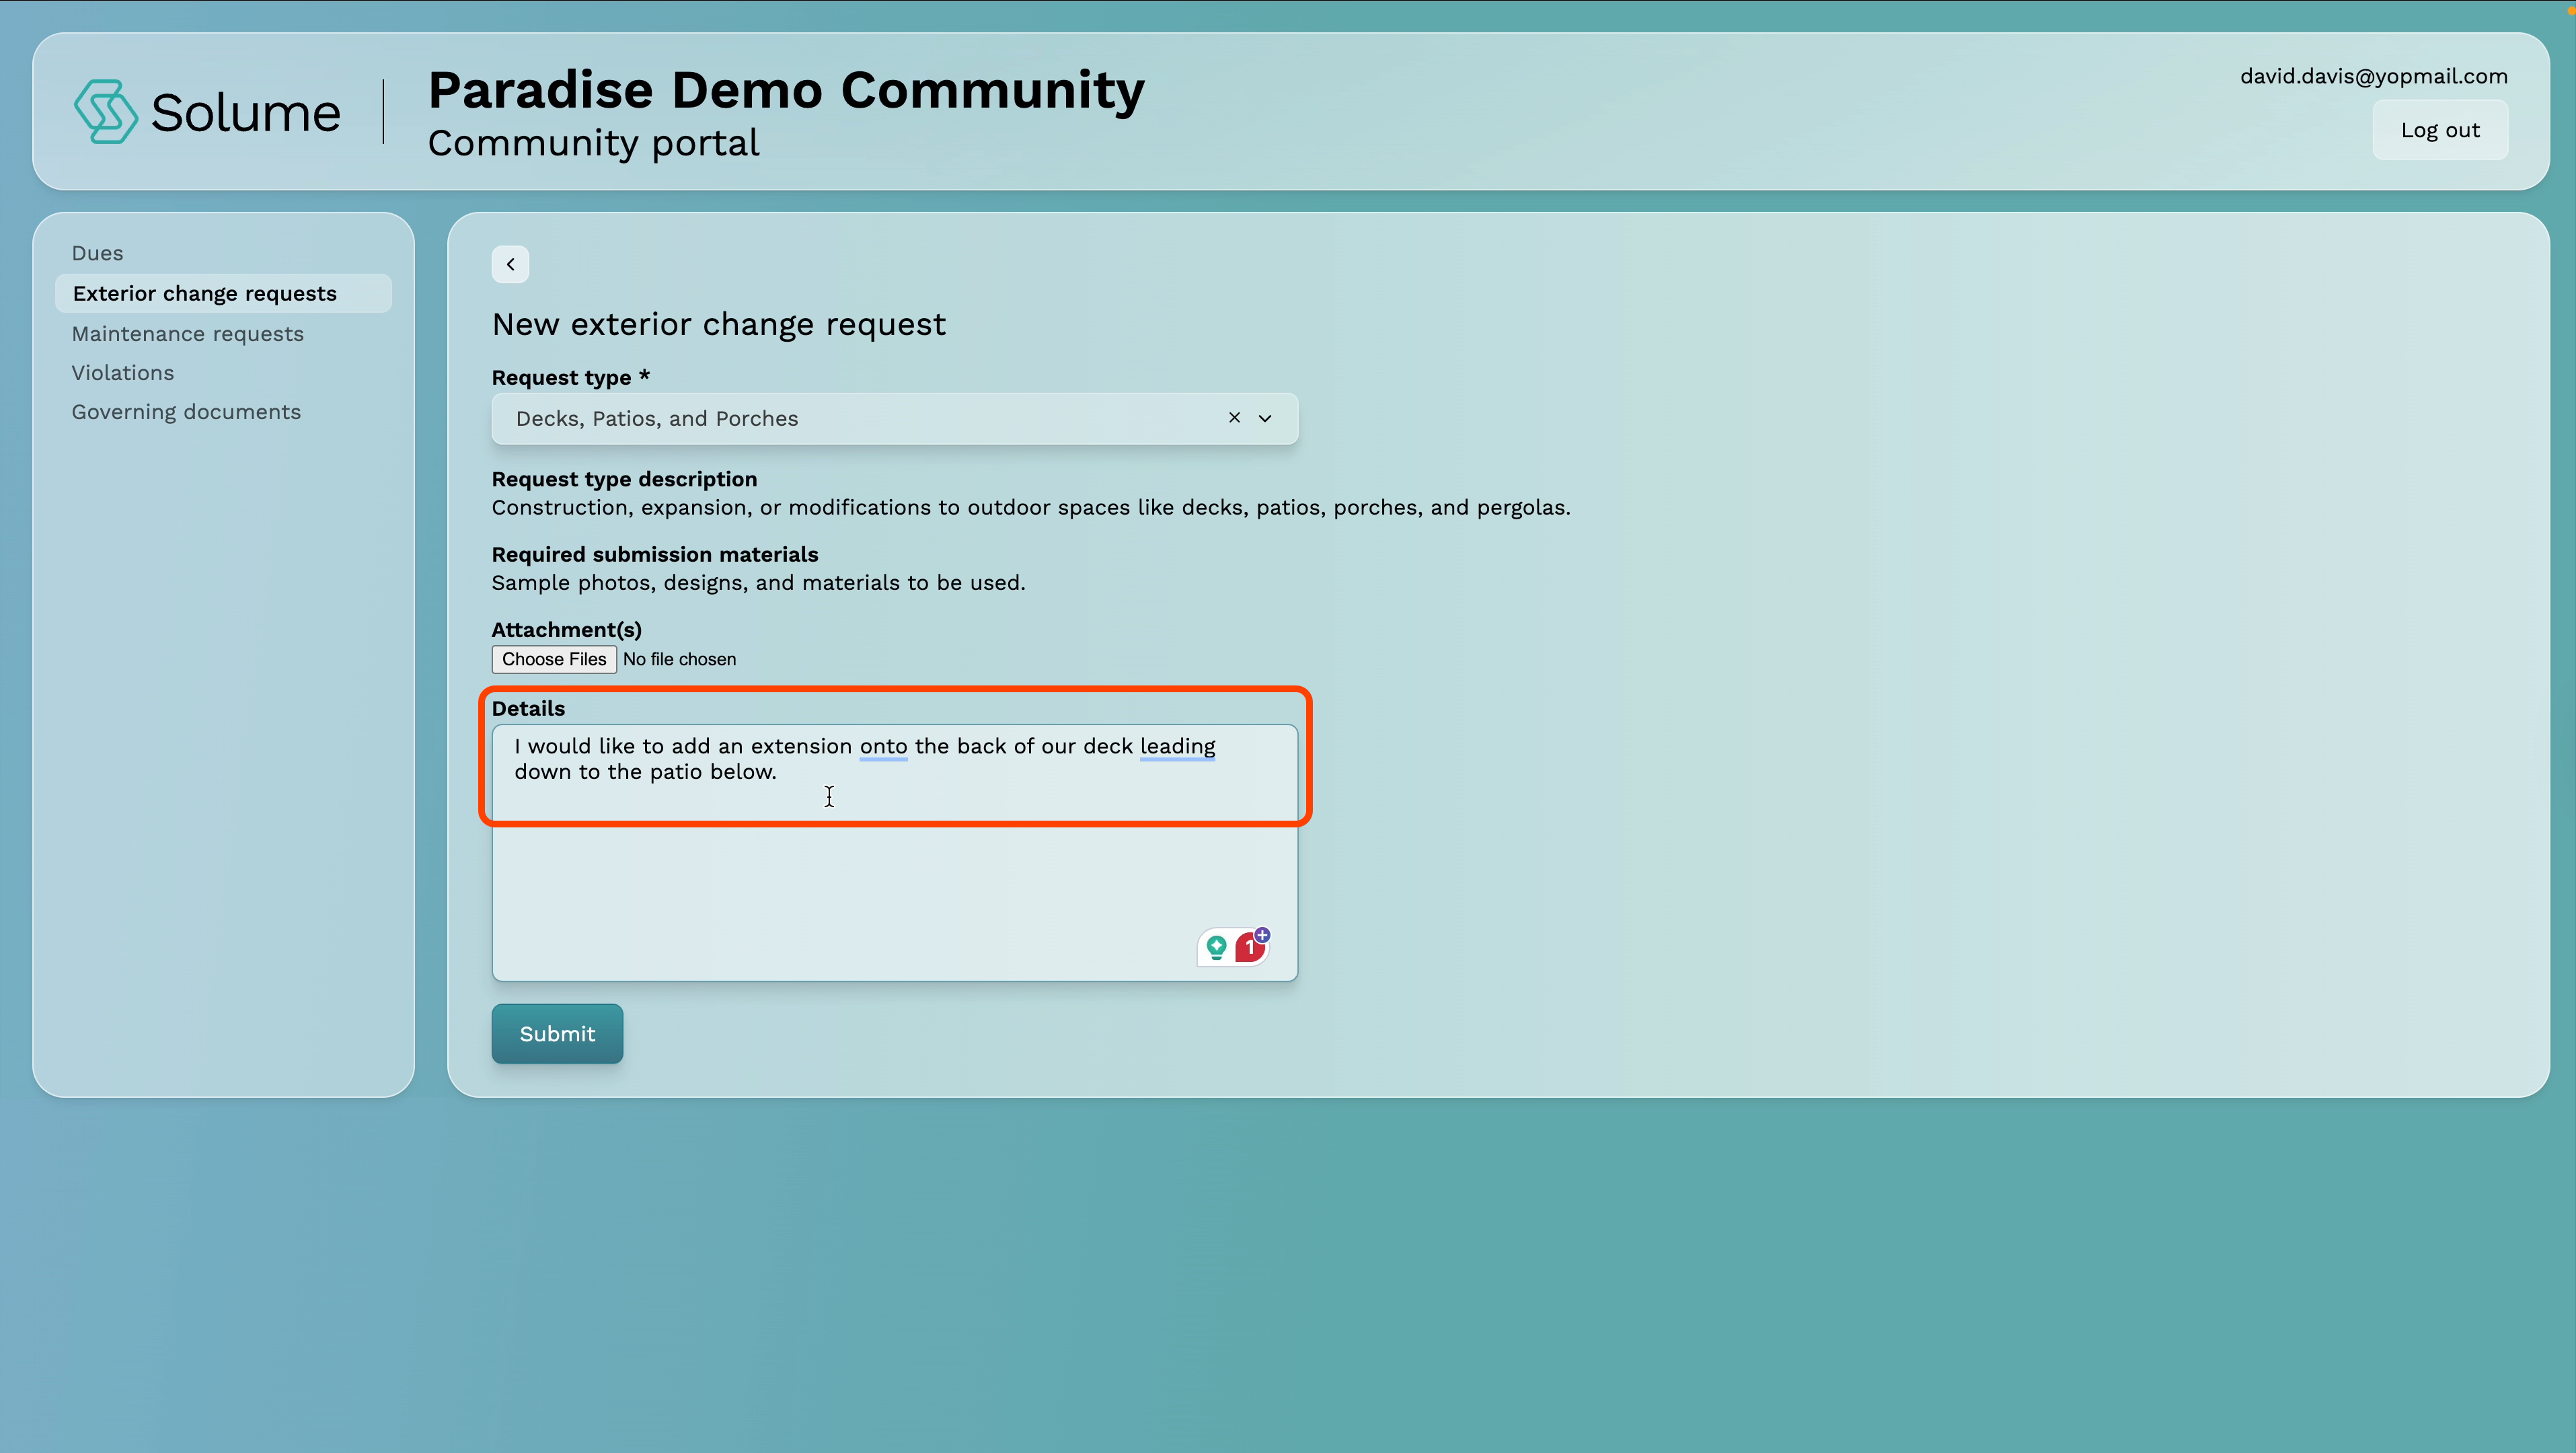Open Maintenance requests in sidebar
The height and width of the screenshot is (1453, 2576).
coord(187,334)
